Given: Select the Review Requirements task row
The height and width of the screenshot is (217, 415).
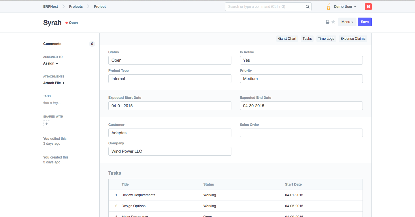Looking at the screenshot, I should [x=138, y=195].
